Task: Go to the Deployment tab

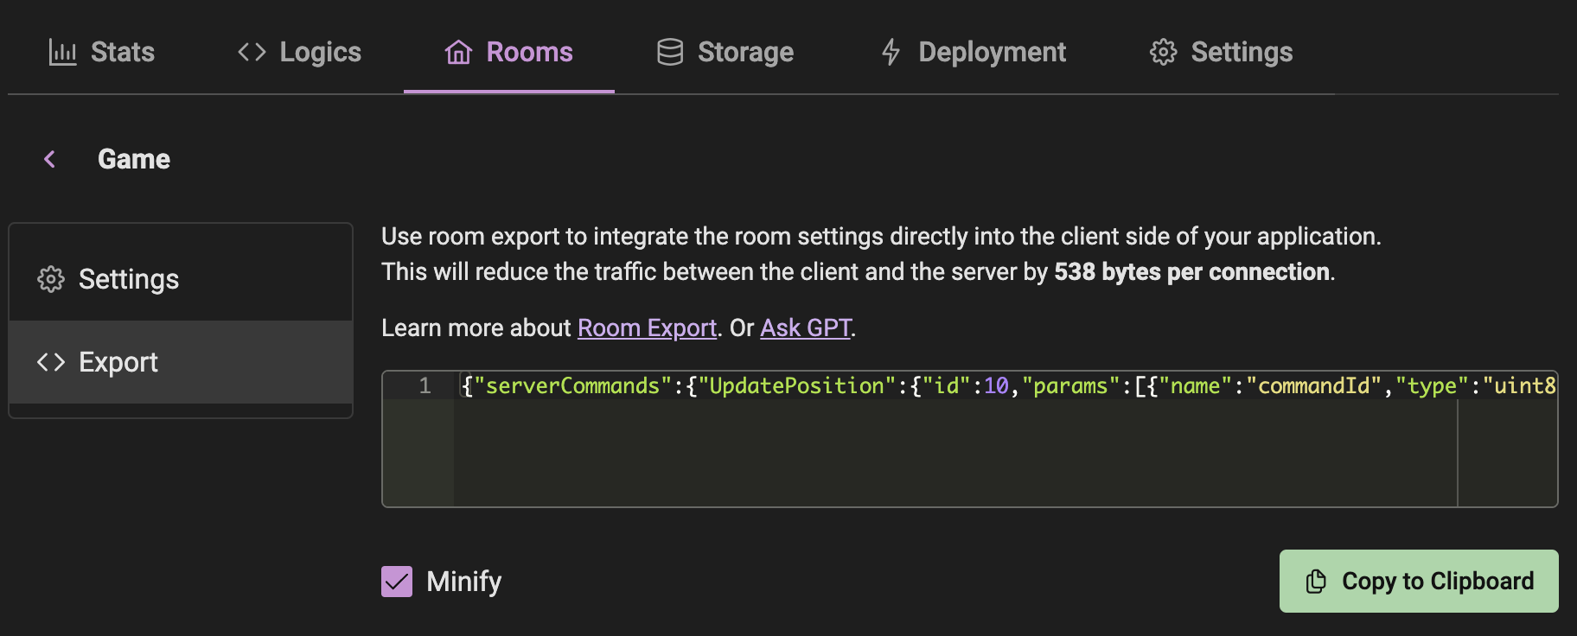Action: point(974,52)
